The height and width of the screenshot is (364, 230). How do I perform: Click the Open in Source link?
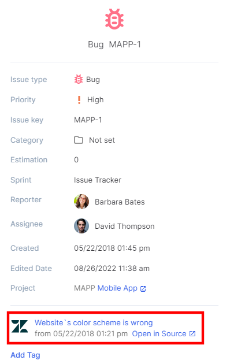pyautogui.click(x=159, y=333)
